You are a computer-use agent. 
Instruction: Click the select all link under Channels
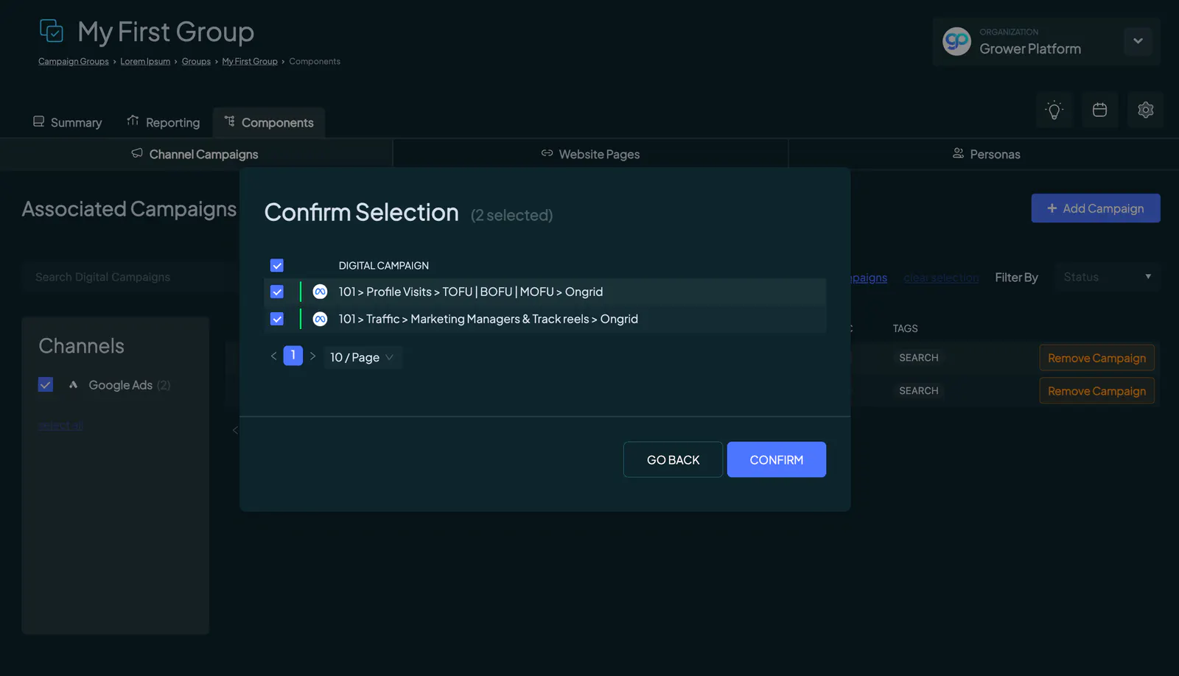60,426
